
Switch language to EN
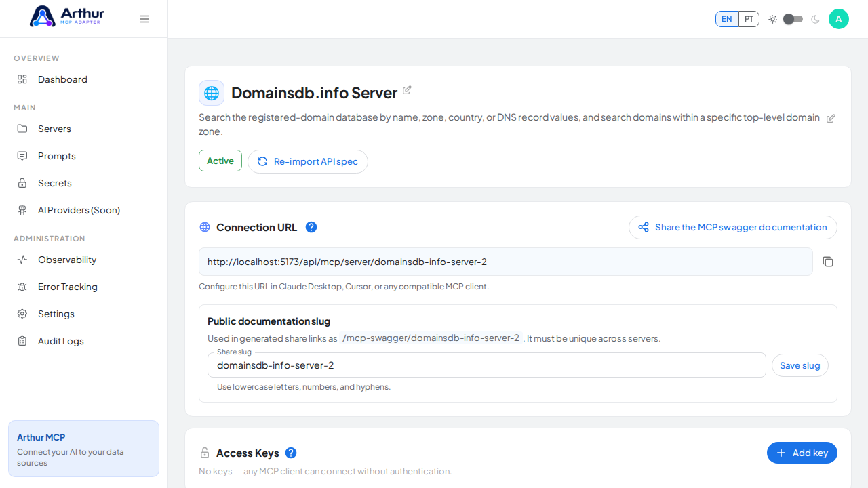pos(726,19)
